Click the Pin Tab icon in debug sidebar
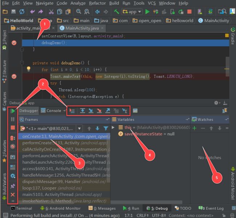 coord(13,186)
